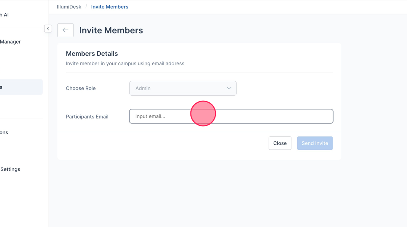Viewport: 407px width, 227px height.
Task: Click the Choose Role label
Action: point(81,88)
